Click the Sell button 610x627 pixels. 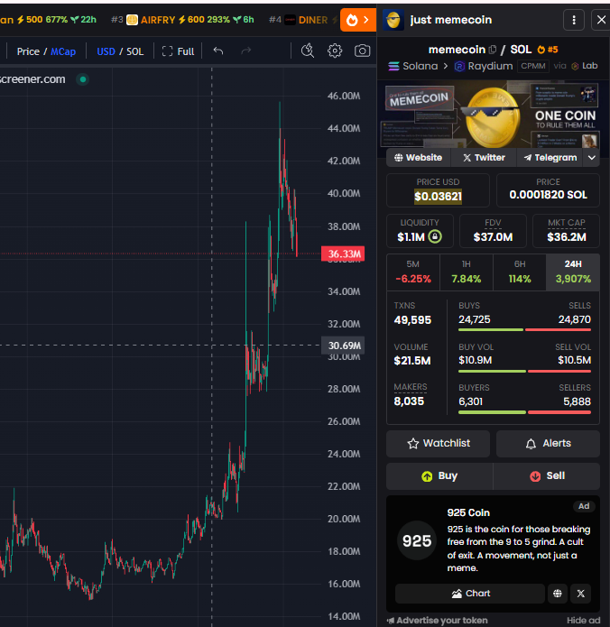tap(547, 475)
